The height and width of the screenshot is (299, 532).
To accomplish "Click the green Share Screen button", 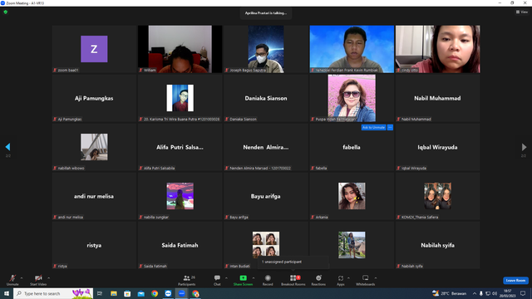I will pyautogui.click(x=243, y=280).
